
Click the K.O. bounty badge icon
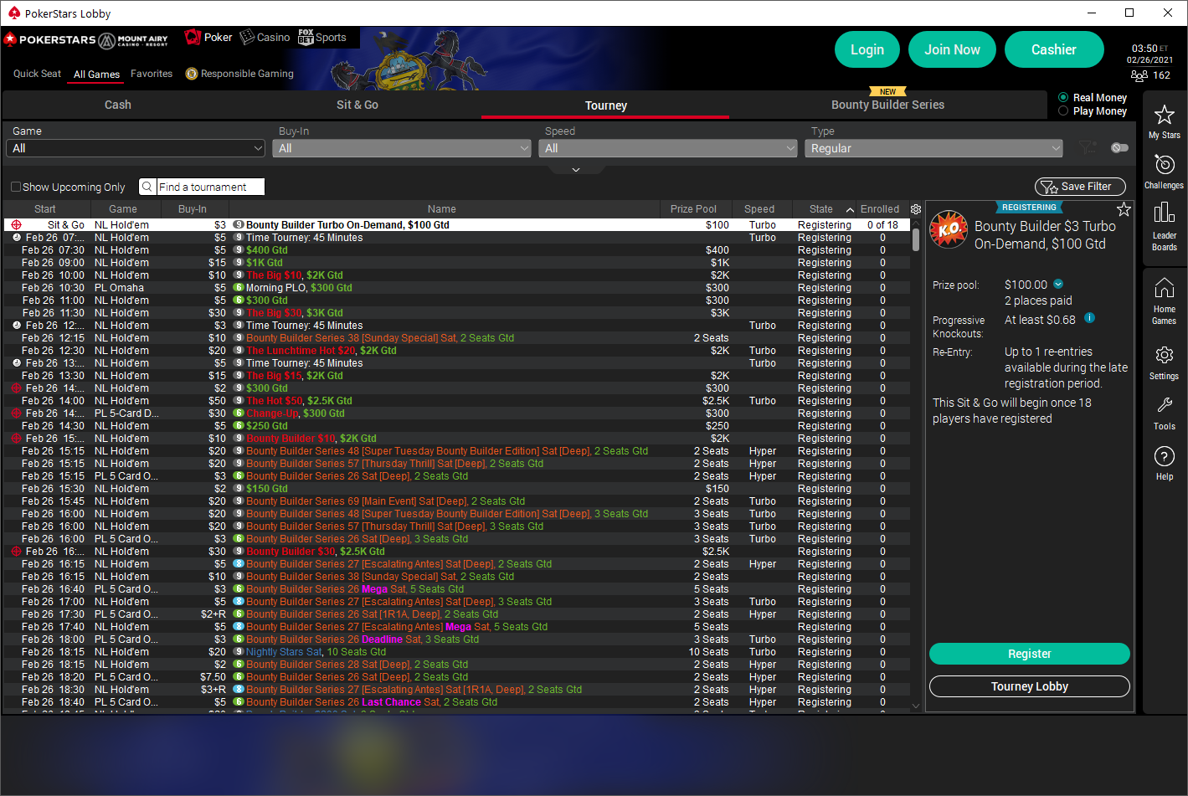point(949,229)
